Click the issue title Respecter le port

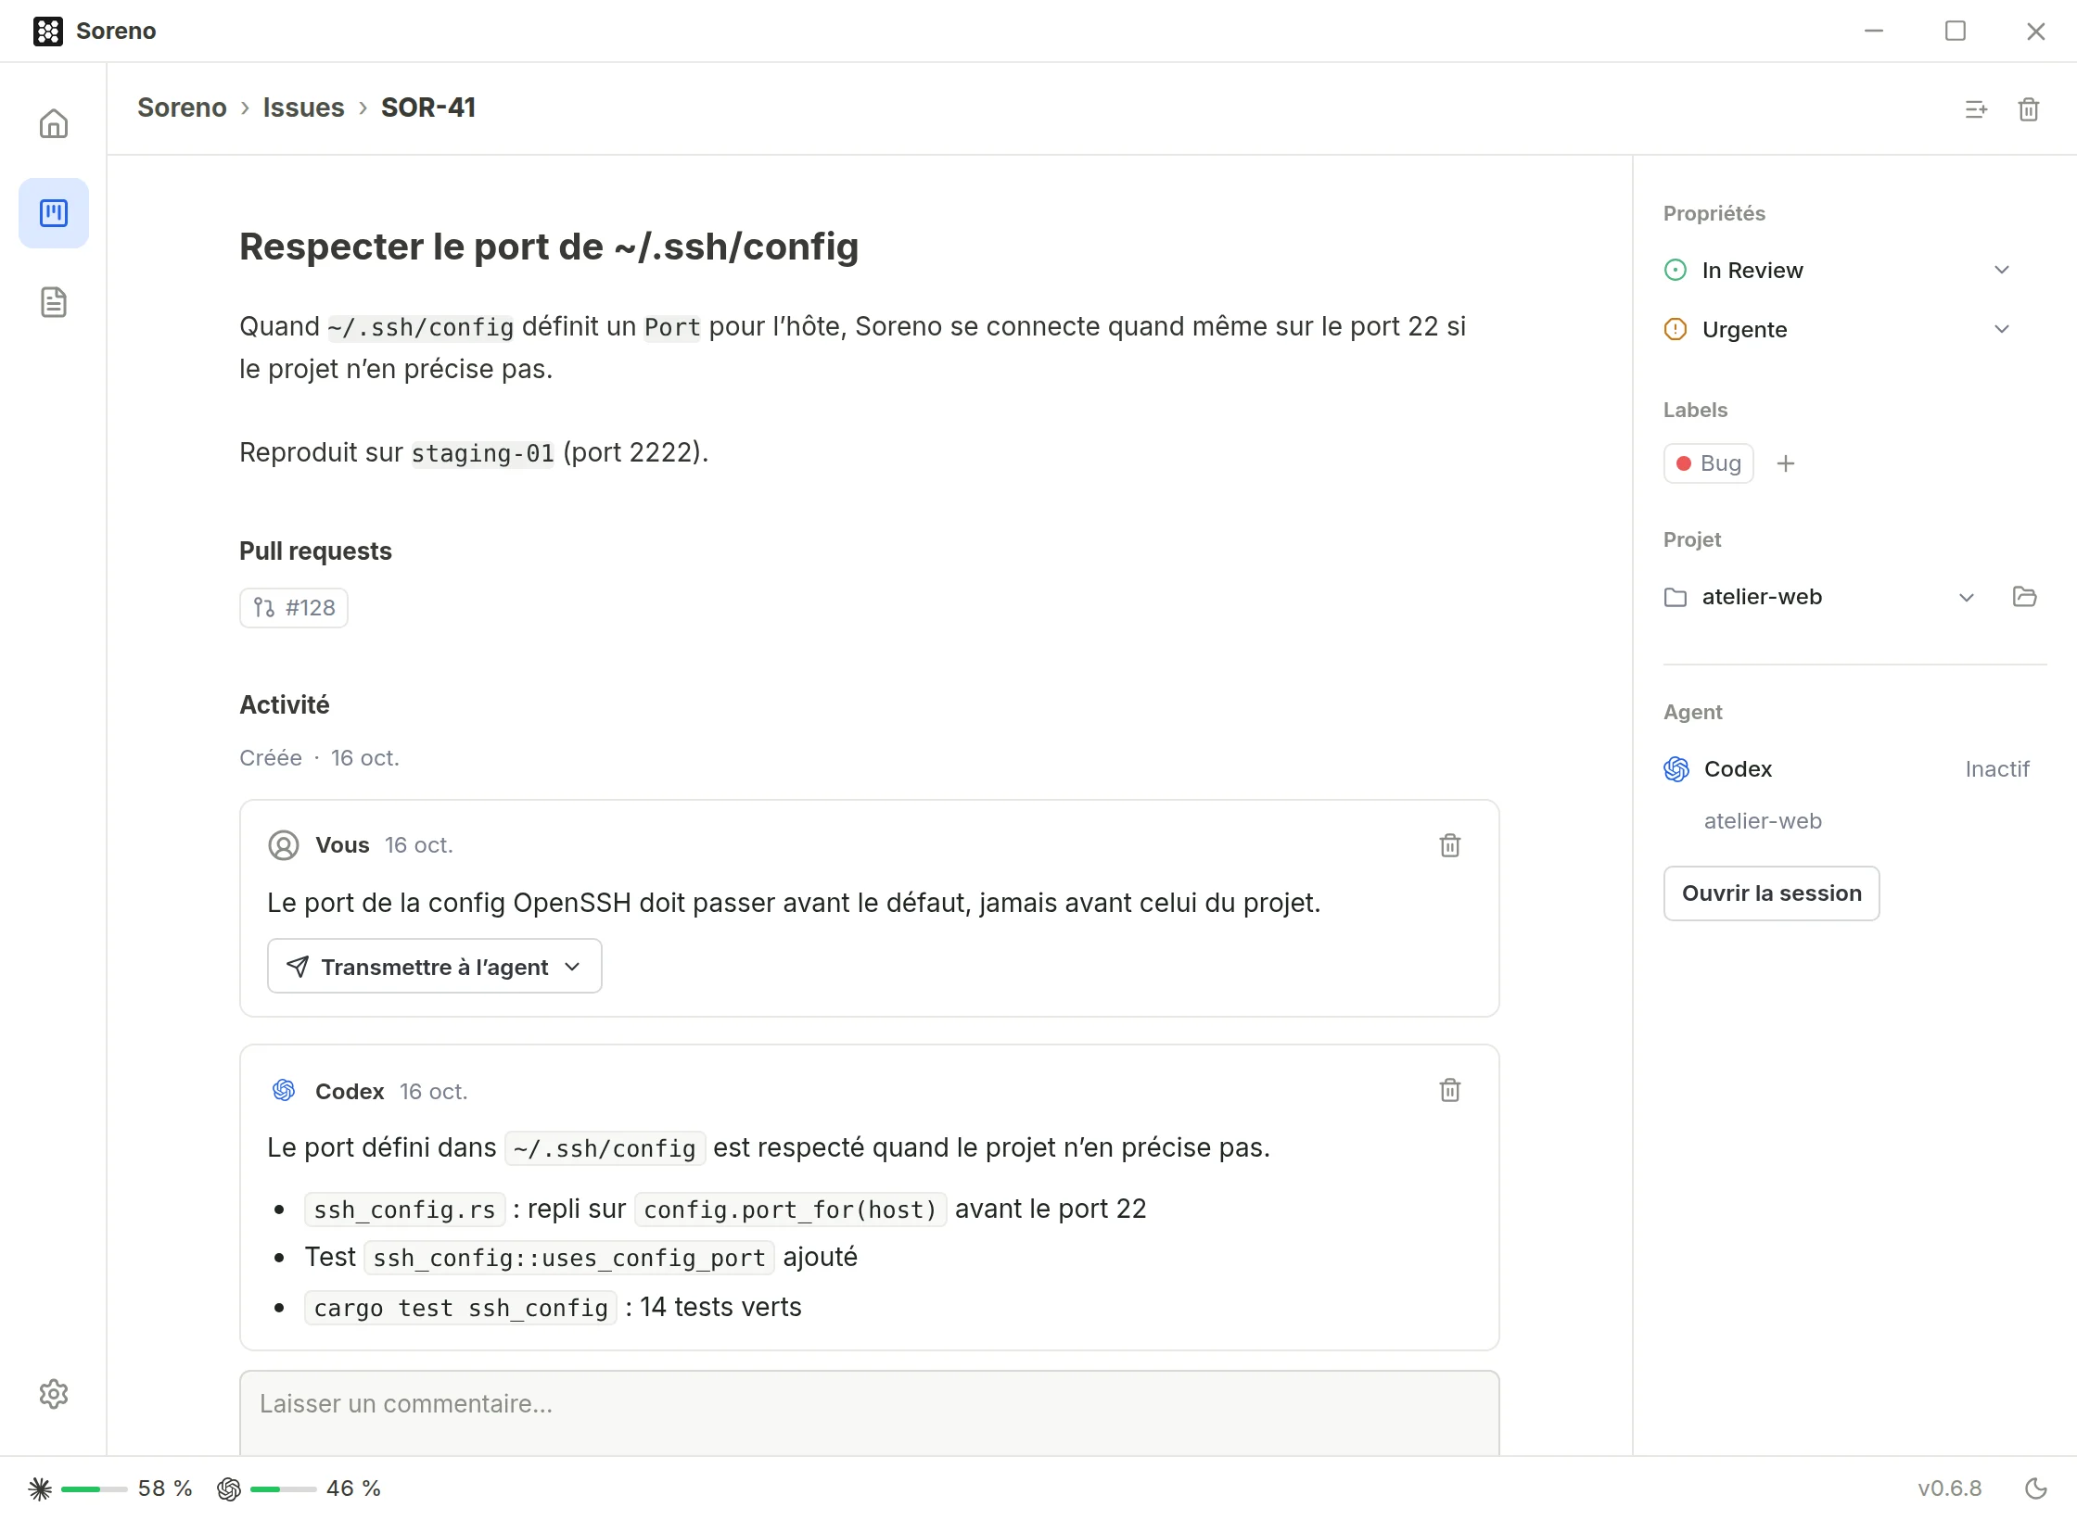coord(549,247)
